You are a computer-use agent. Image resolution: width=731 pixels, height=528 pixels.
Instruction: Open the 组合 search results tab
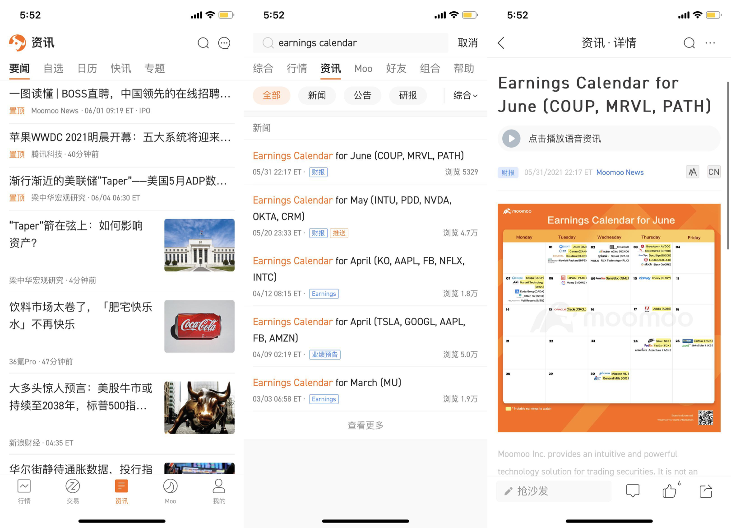coord(430,68)
